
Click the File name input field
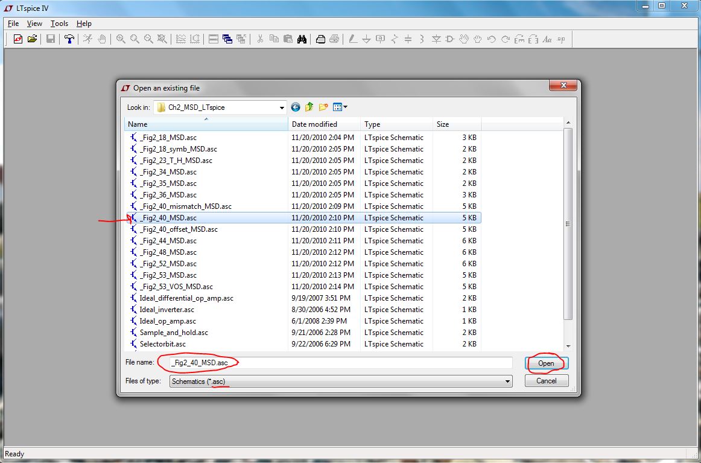341,363
